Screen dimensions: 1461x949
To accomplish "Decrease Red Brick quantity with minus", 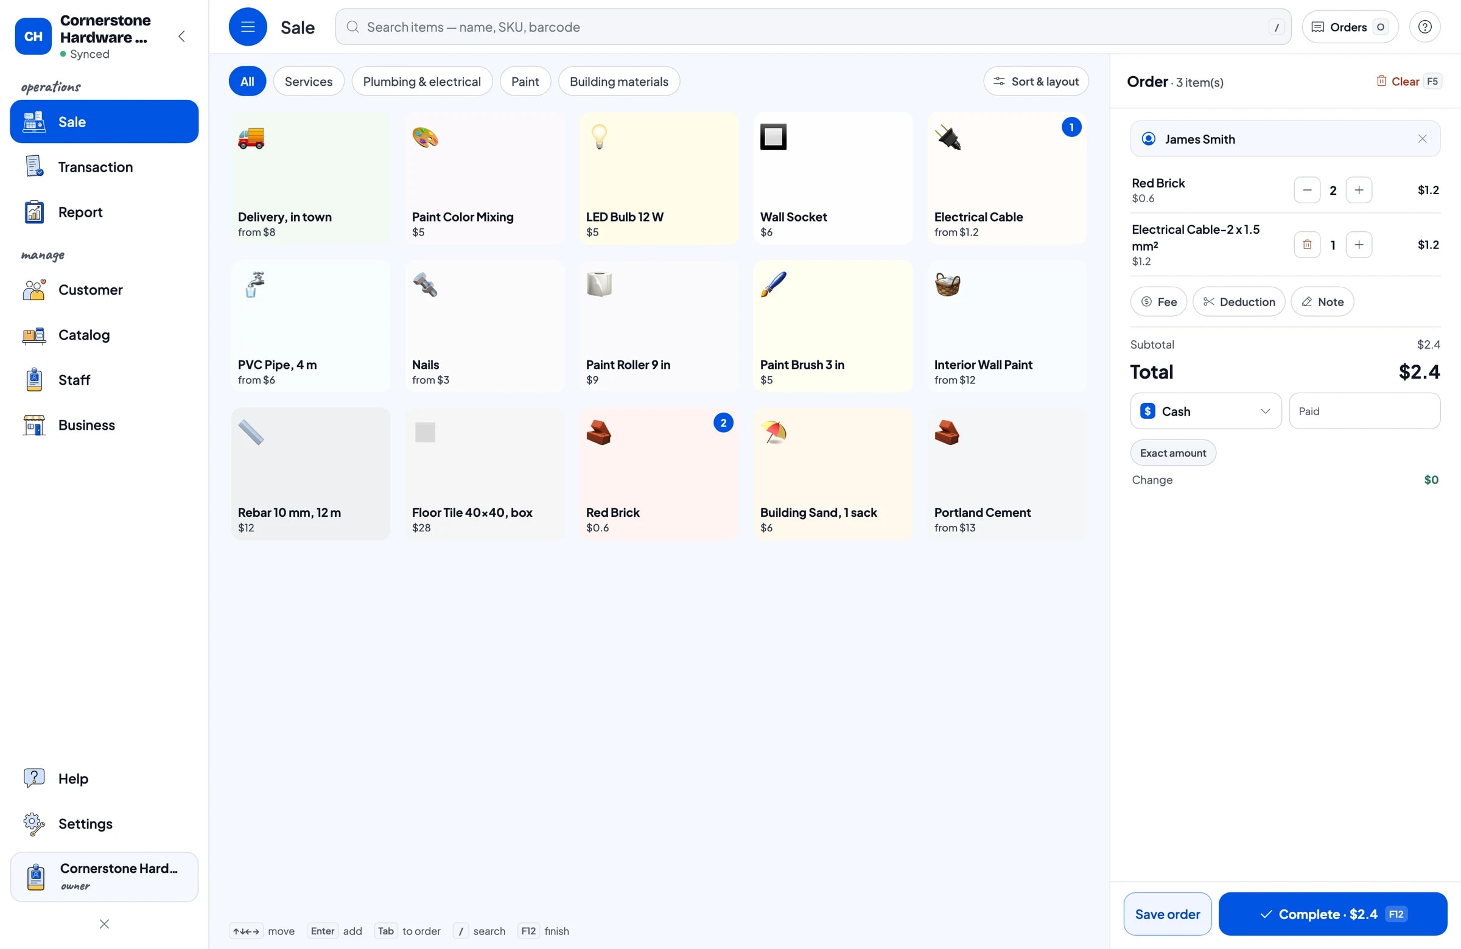I will tap(1307, 191).
